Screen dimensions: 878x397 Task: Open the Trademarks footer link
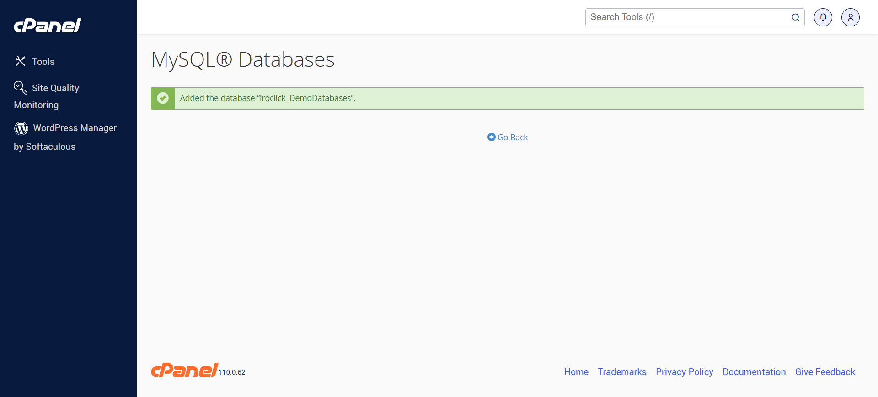pos(621,372)
